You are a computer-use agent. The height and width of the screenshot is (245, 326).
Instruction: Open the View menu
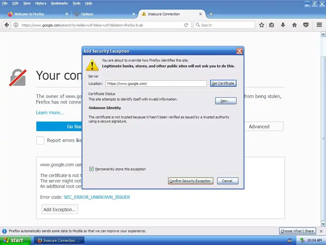pos(27,3)
